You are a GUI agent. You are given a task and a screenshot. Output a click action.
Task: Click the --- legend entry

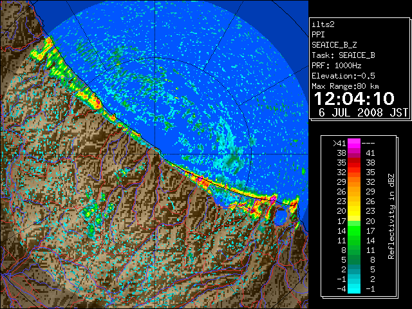click(x=368, y=143)
